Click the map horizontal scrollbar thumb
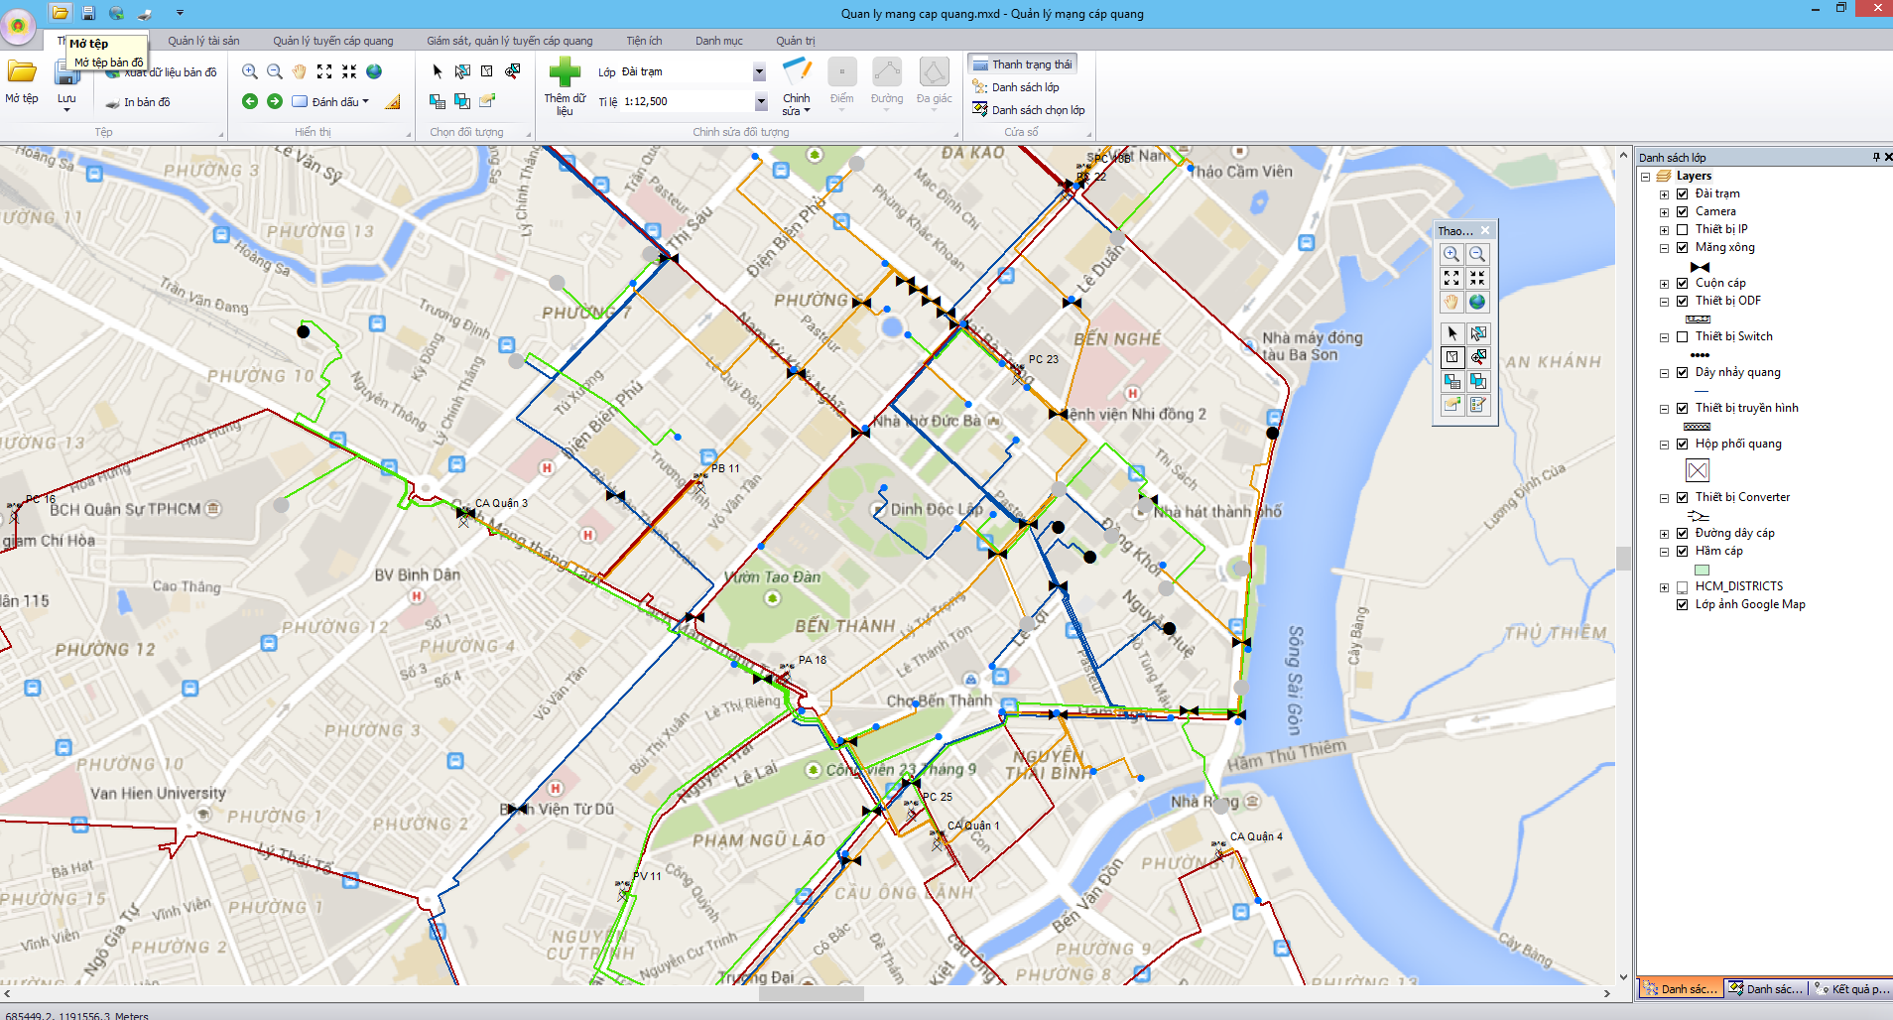Screen dimensions: 1893x1020 pyautogui.click(x=811, y=993)
